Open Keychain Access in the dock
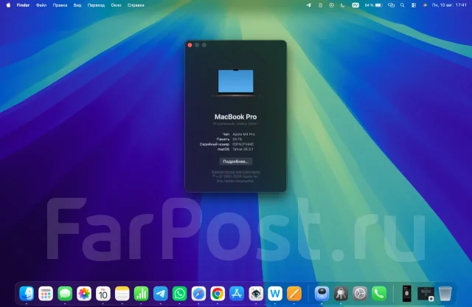This screenshot has width=472, height=307. pyautogui.click(x=341, y=294)
